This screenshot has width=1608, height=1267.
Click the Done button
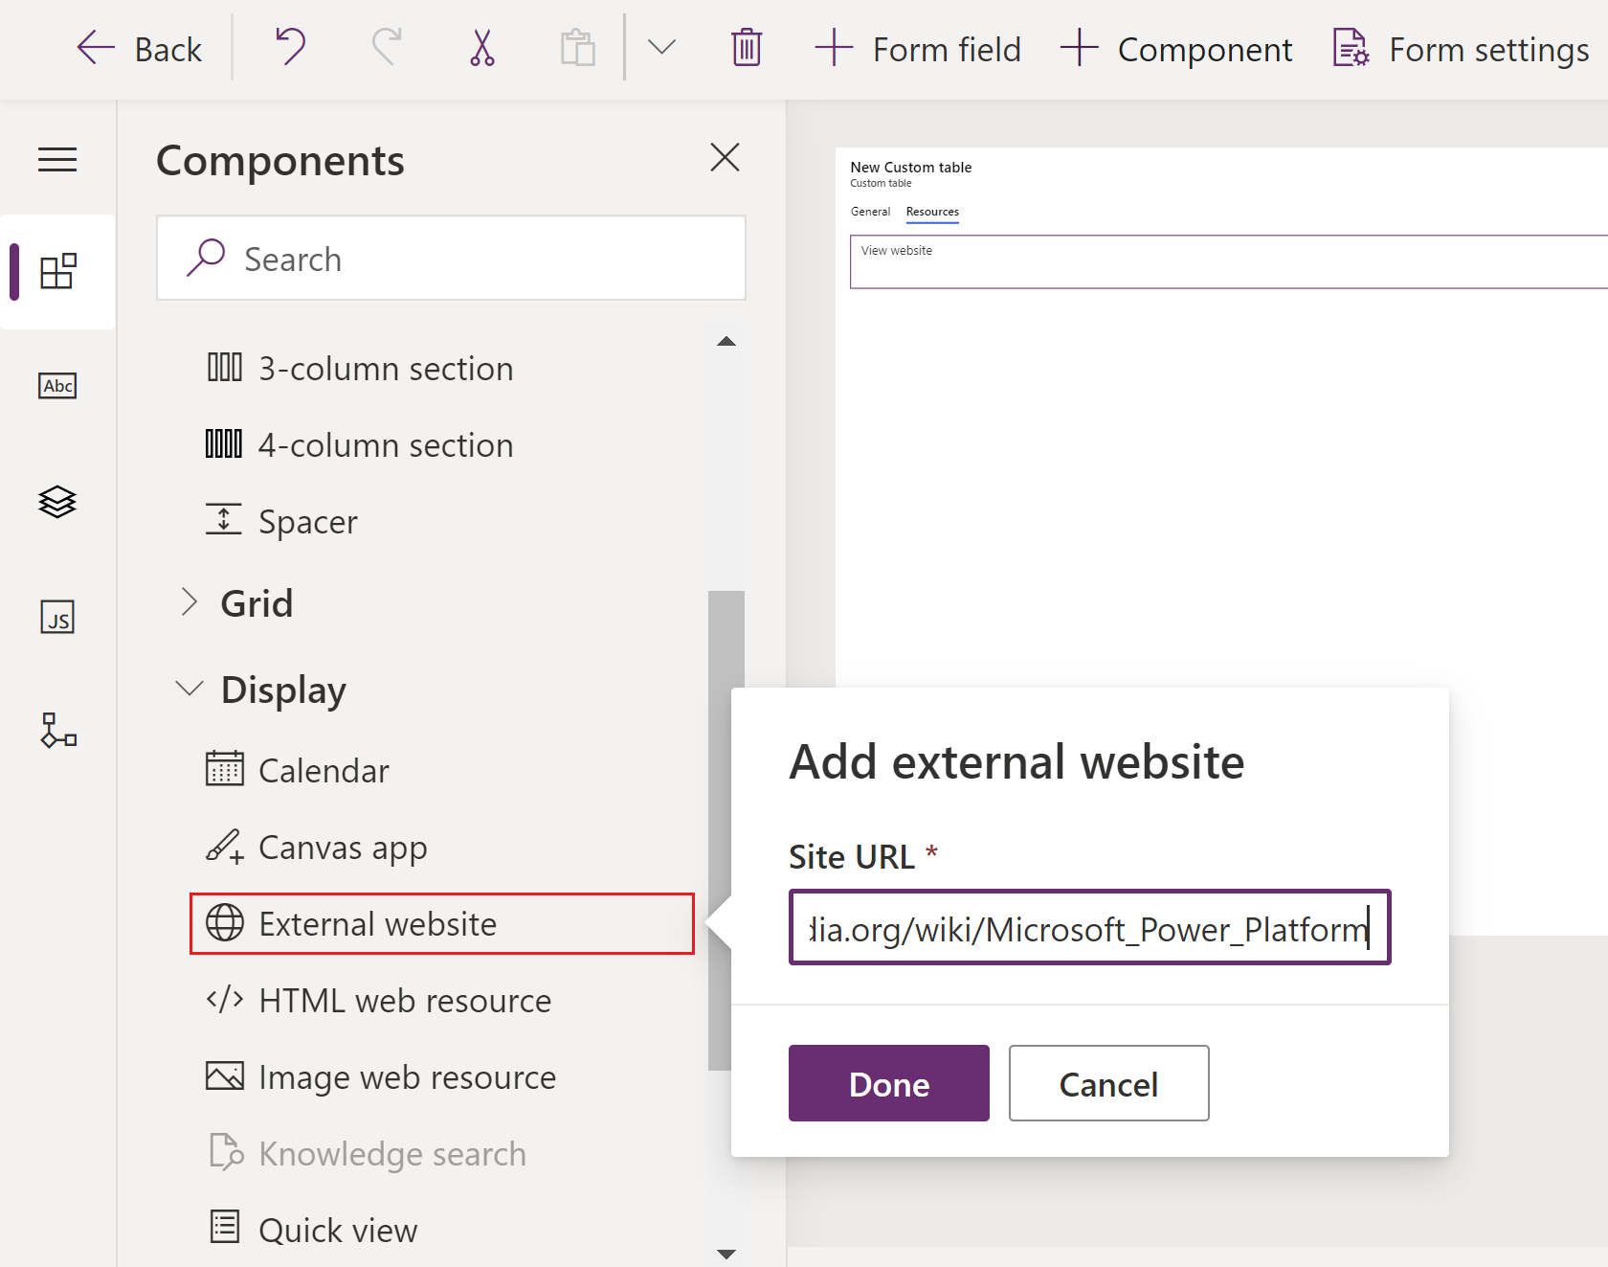(887, 1083)
